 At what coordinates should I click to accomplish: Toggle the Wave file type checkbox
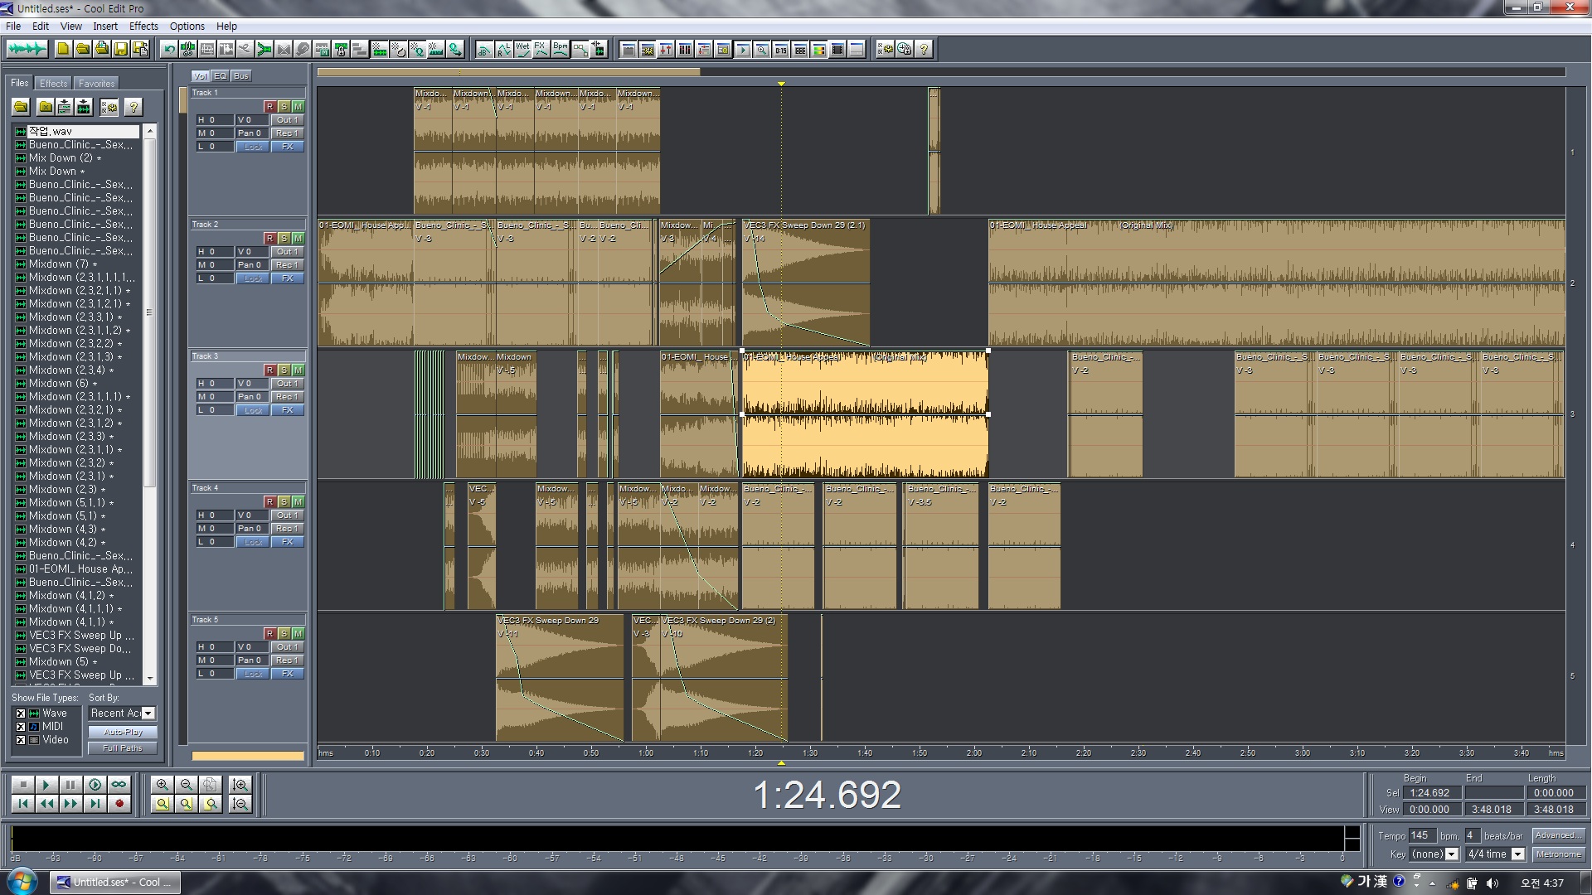click(x=21, y=713)
